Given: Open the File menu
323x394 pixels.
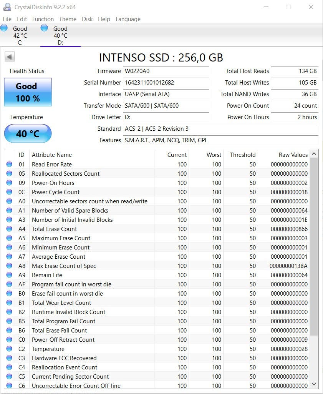Looking at the screenshot, I should tap(7, 19).
